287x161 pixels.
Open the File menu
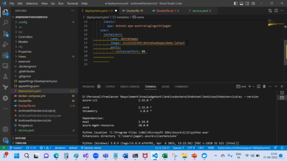coord(12,4)
